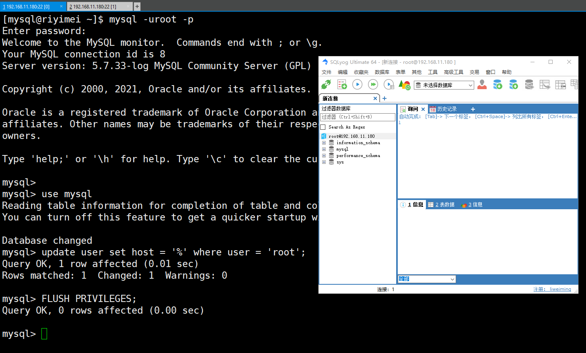This screenshot has width=586, height=353.
Task: Switch to the 2 表数据 tab
Action: [441, 205]
